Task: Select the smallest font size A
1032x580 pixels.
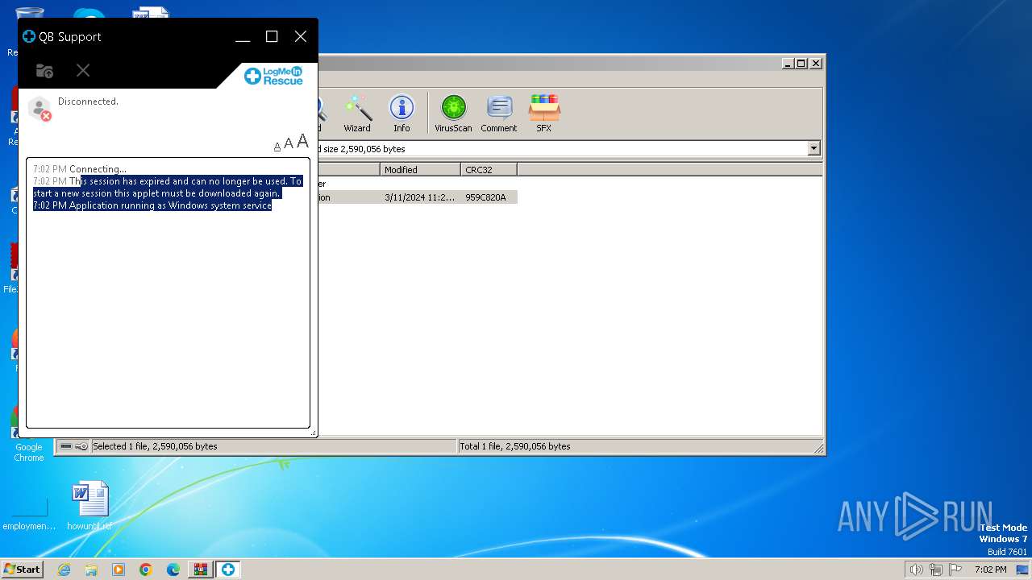Action: [x=277, y=147]
